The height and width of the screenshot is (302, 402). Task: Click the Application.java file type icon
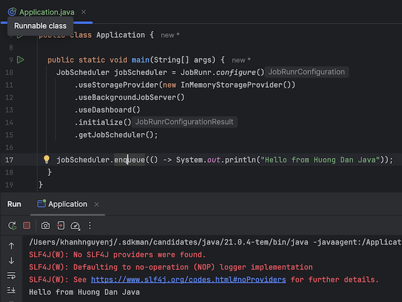coord(12,12)
